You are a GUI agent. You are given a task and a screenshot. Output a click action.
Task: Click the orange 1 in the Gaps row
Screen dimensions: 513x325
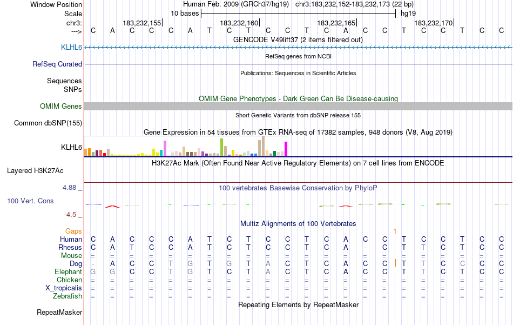395,231
